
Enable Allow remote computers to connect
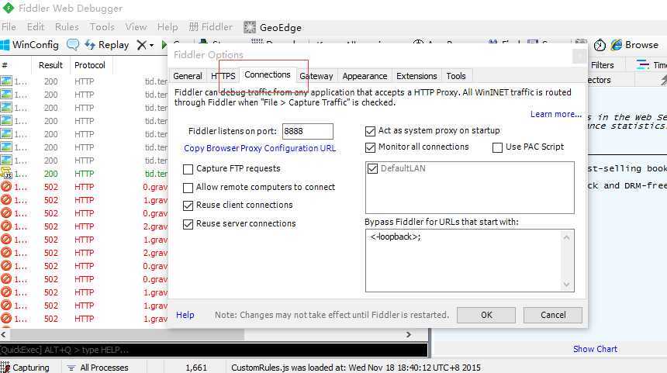tap(188, 188)
